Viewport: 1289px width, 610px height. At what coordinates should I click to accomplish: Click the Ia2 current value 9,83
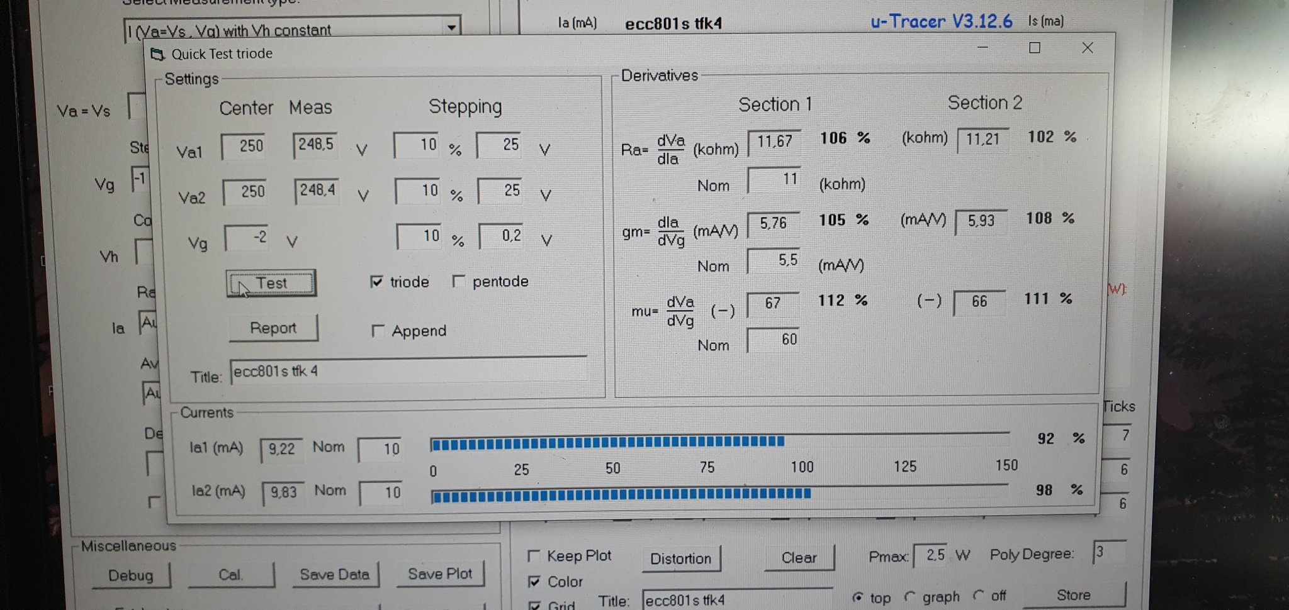[x=283, y=493]
